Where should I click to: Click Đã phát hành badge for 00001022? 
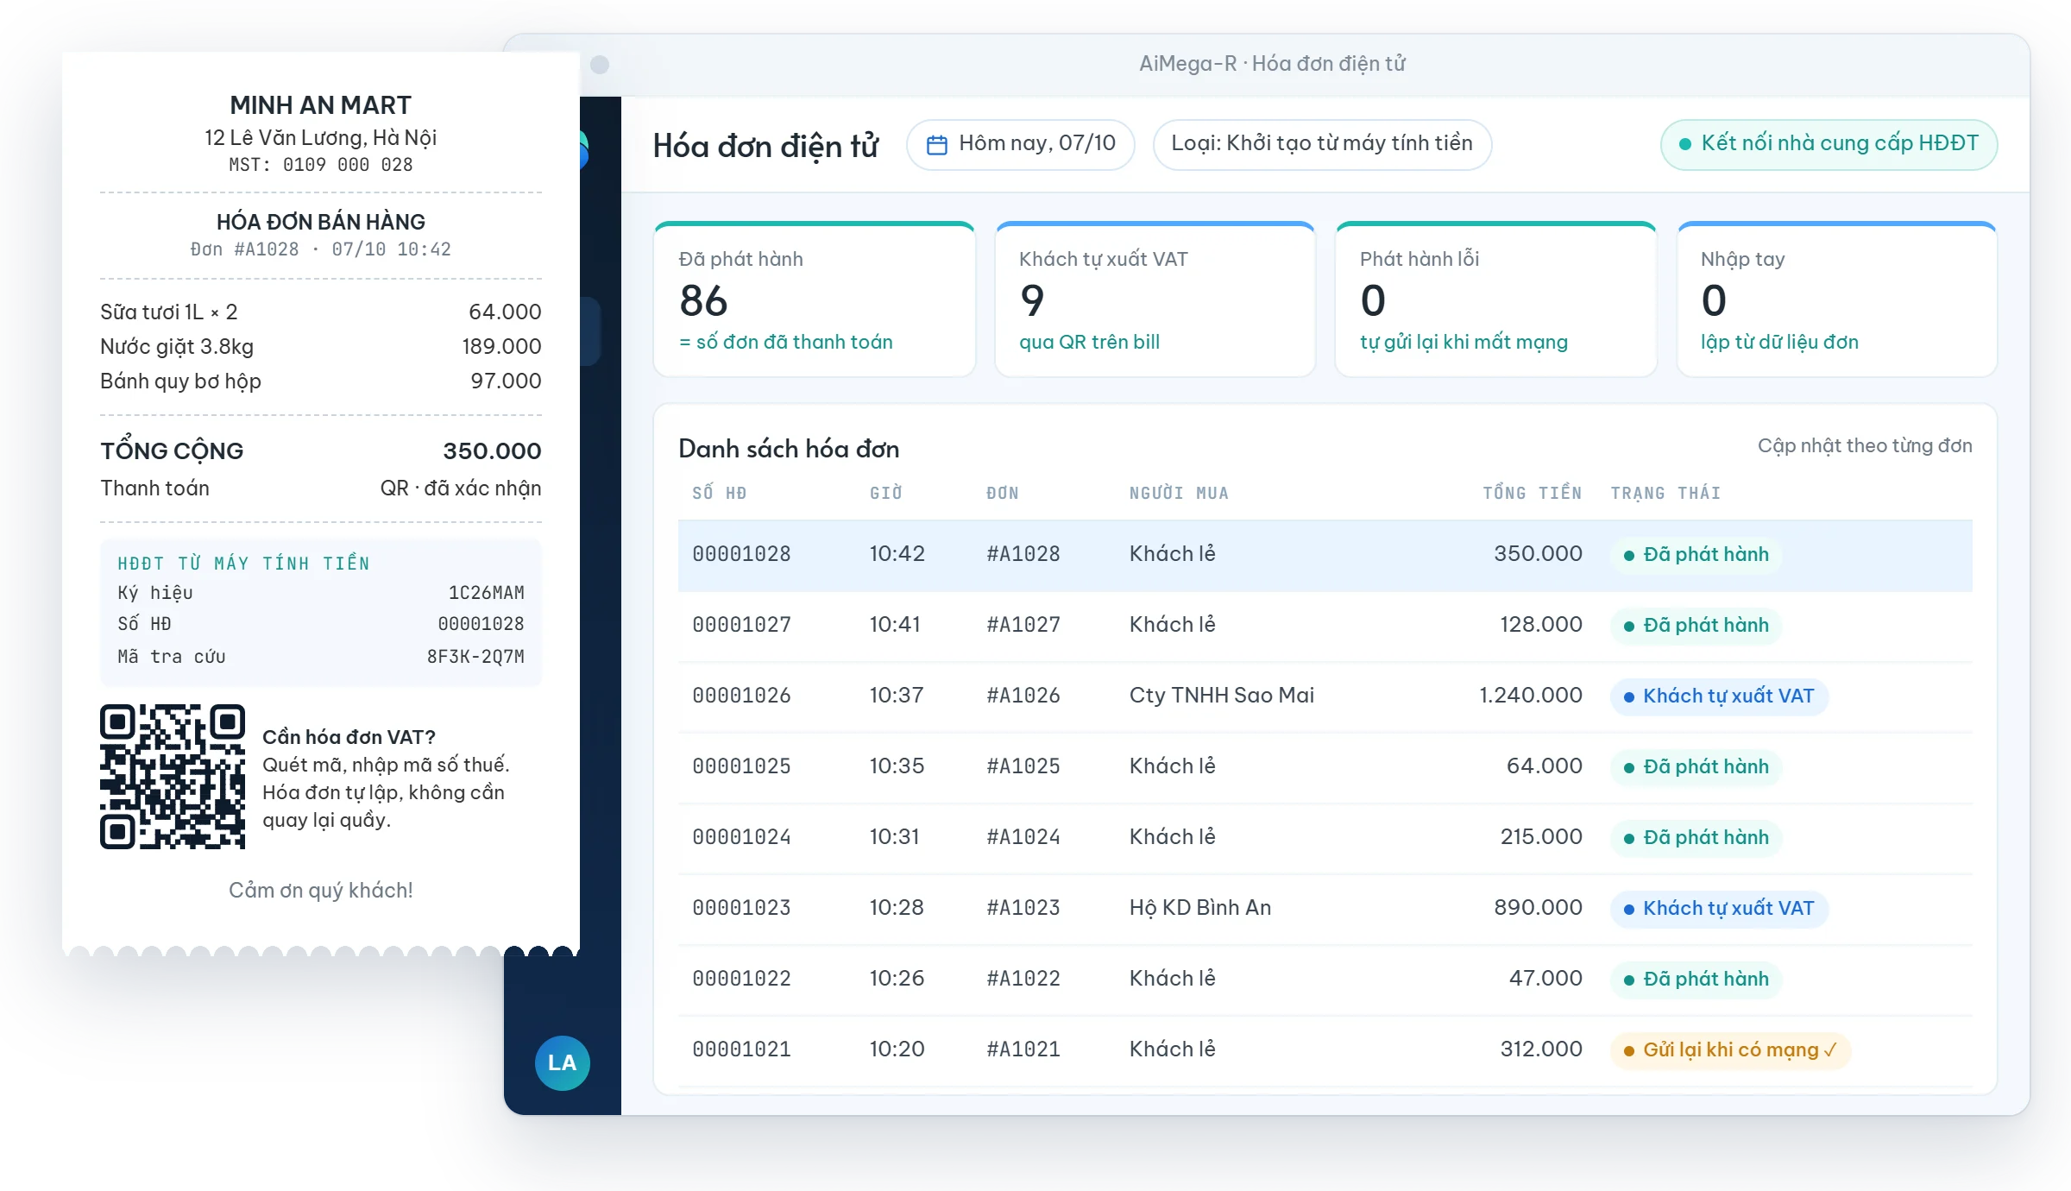pyautogui.click(x=1696, y=980)
